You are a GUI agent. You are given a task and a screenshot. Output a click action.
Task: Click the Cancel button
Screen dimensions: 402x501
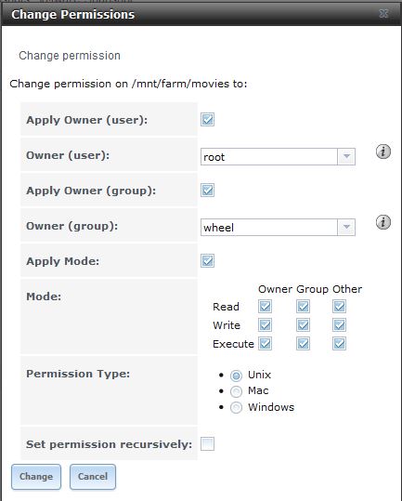tap(93, 477)
